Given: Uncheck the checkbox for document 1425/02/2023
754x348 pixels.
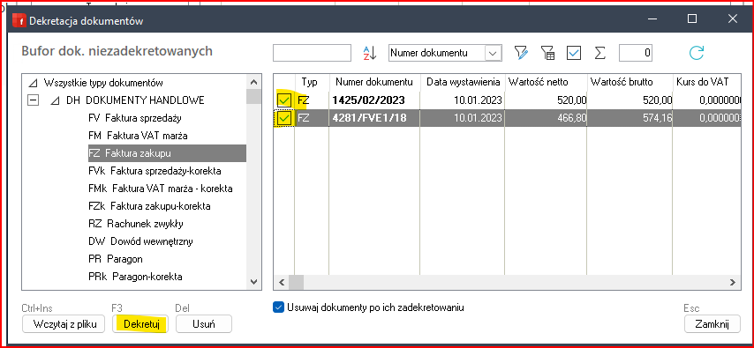Looking at the screenshot, I should 283,100.
